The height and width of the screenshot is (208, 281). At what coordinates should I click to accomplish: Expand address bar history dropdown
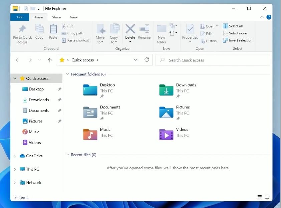[135, 60]
